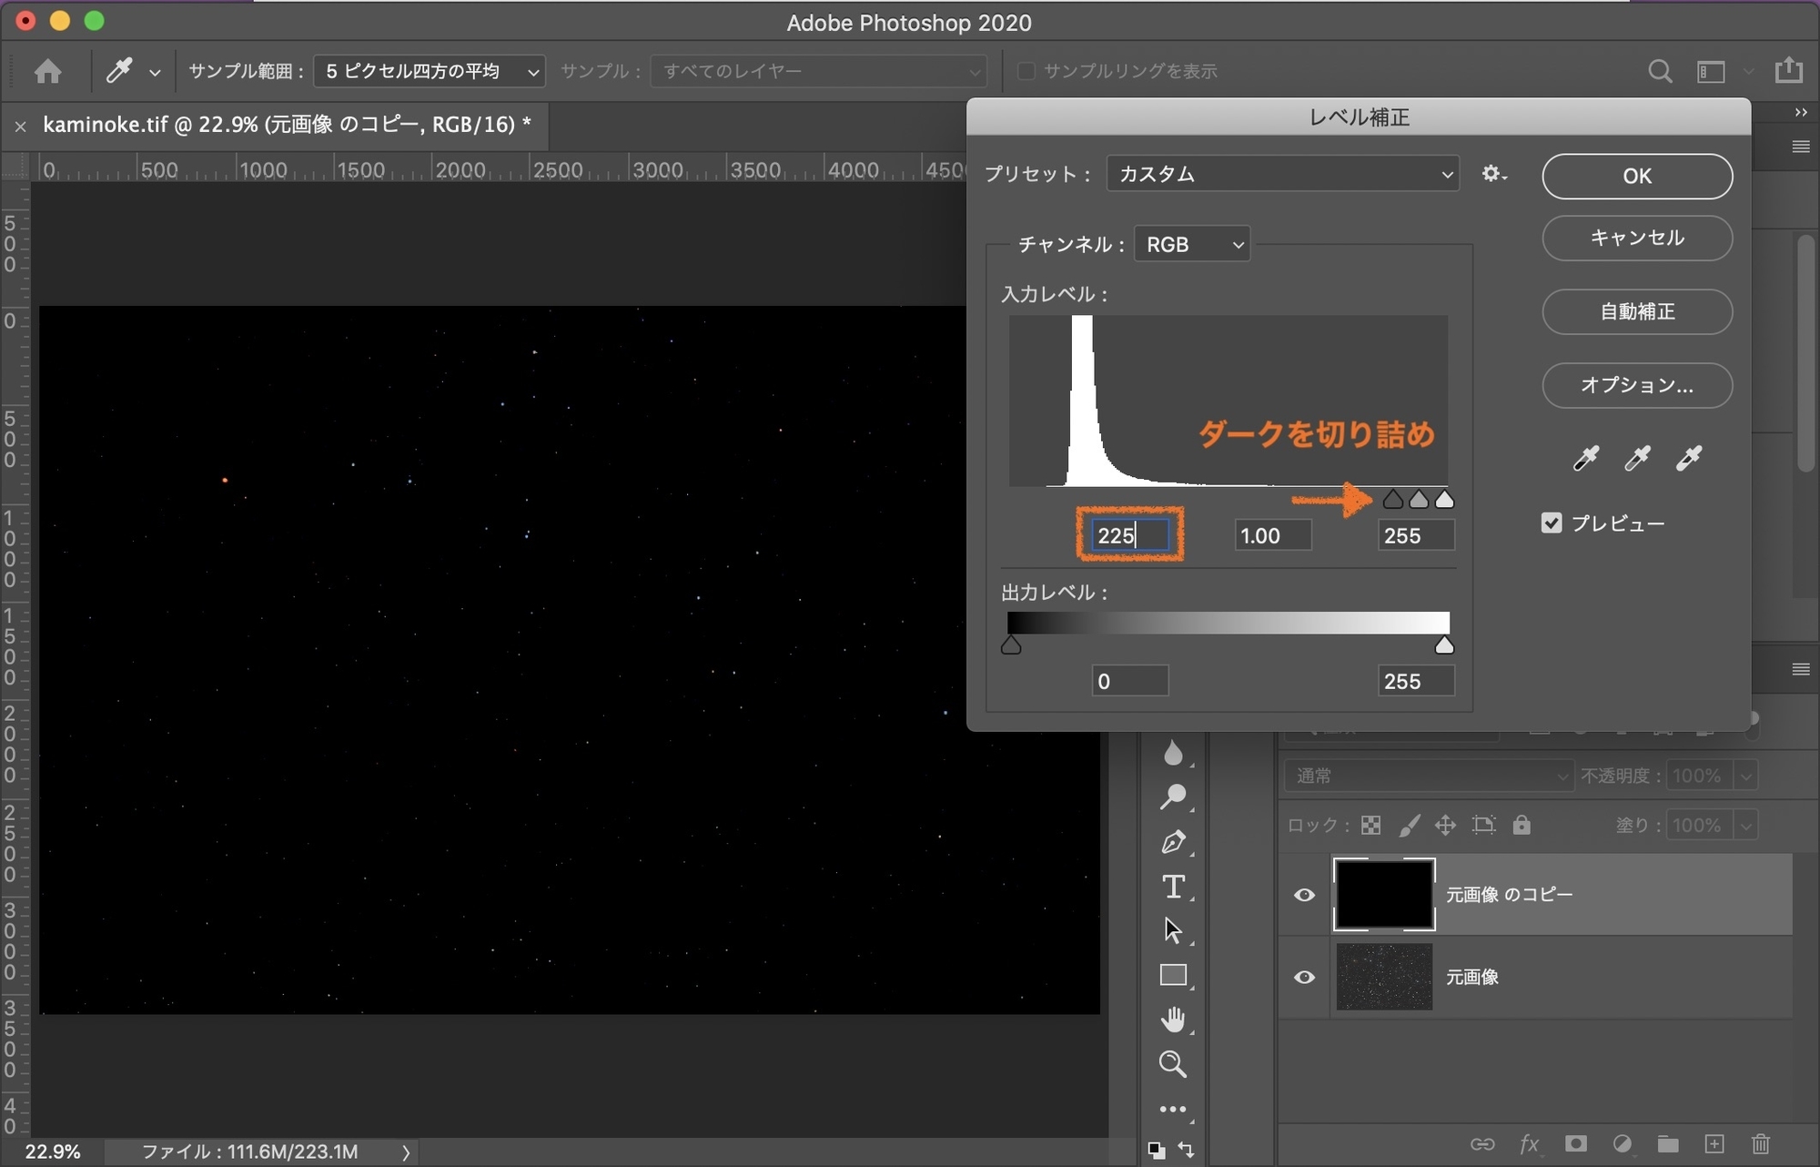The height and width of the screenshot is (1167, 1820).
Task: Select the Hand tool
Action: 1173,1020
